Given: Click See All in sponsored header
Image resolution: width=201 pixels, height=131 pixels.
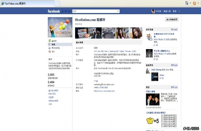Looking at the screenshot, I should [174, 87].
